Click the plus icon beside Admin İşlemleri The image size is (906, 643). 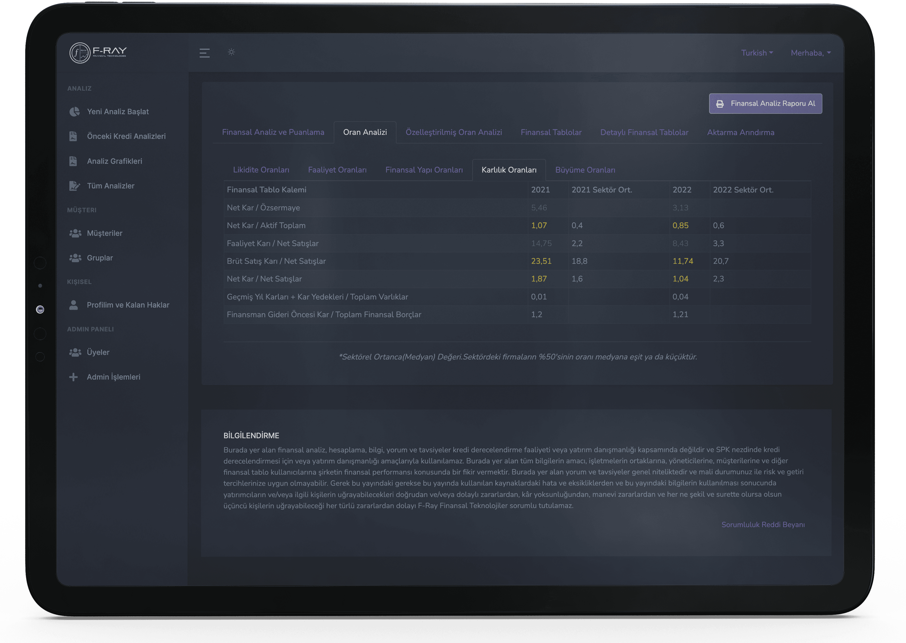(73, 377)
